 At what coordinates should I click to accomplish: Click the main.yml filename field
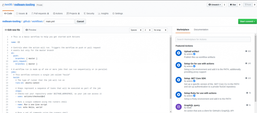point(59,21)
